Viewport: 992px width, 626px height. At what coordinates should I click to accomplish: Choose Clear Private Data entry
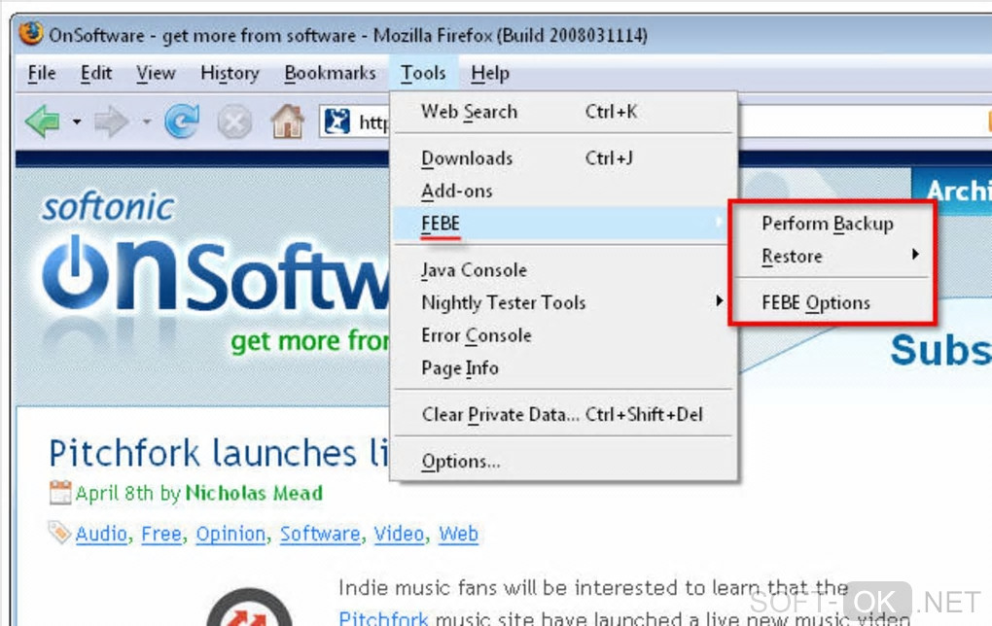click(563, 415)
